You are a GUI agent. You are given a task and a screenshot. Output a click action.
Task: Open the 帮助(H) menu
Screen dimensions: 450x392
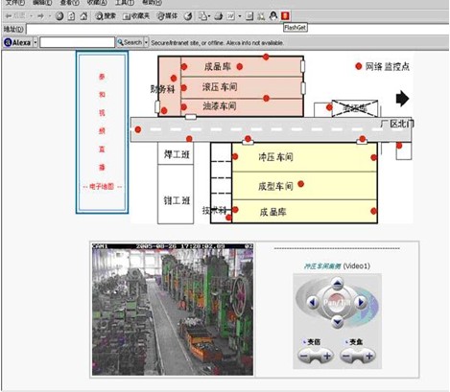coord(152,3)
